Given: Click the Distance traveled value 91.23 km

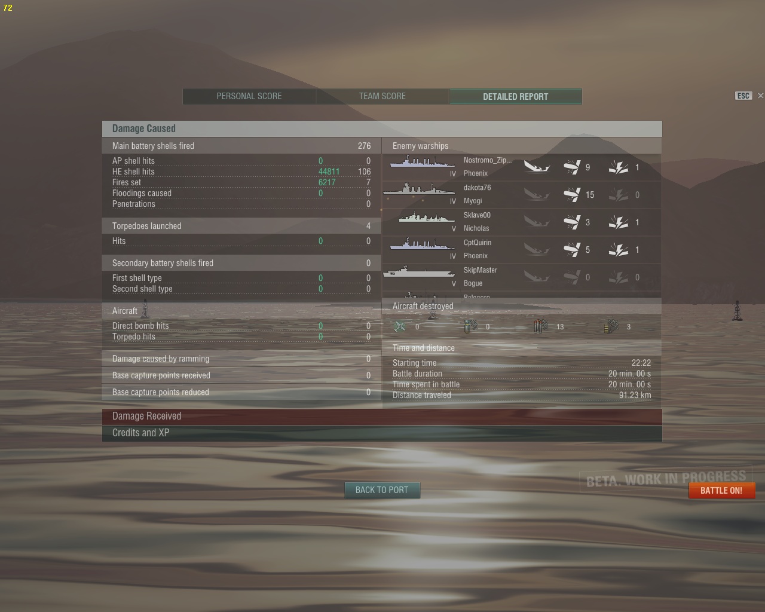Looking at the screenshot, I should click(635, 395).
